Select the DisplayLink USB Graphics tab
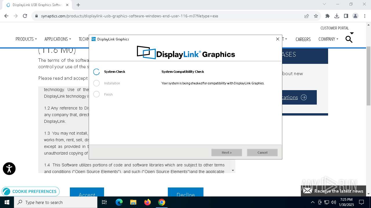 coord(37,5)
